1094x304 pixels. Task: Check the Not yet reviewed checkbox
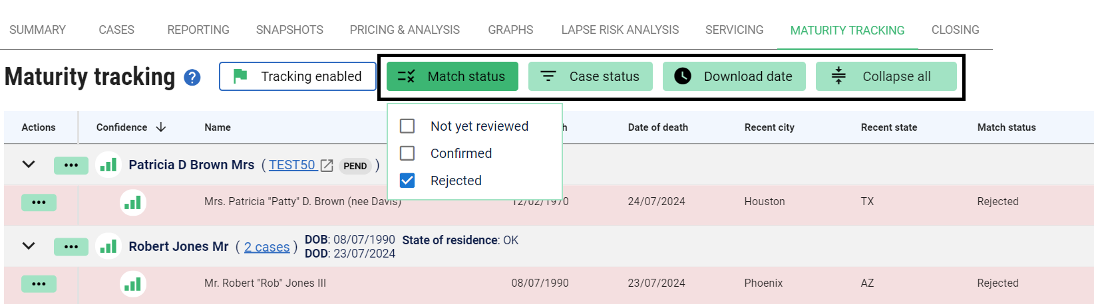tap(407, 126)
